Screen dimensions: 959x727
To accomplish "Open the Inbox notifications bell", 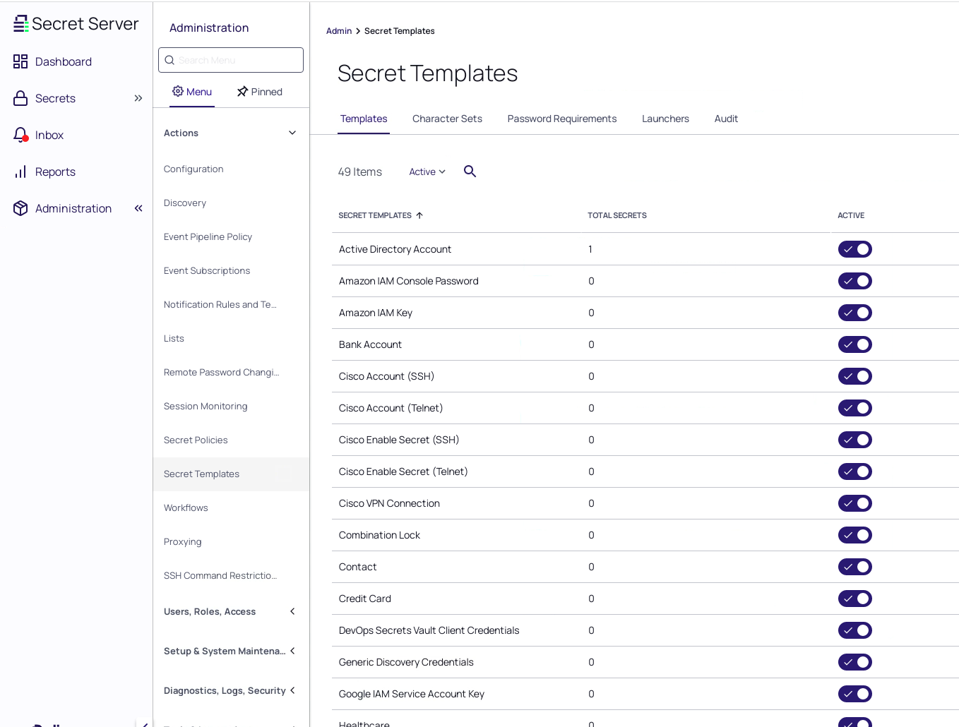I will pyautogui.click(x=20, y=135).
